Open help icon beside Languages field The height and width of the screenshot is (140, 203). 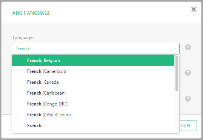[188, 47]
